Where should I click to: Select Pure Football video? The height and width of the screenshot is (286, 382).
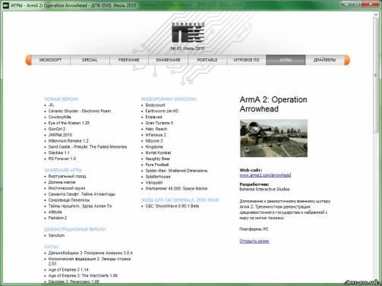point(157,165)
